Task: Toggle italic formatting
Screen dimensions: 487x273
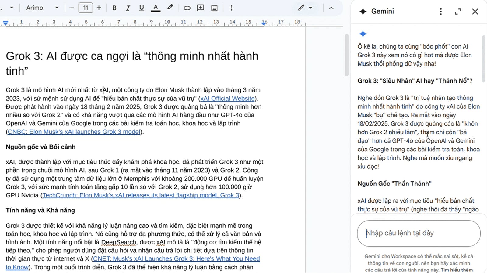Action: coord(128,8)
